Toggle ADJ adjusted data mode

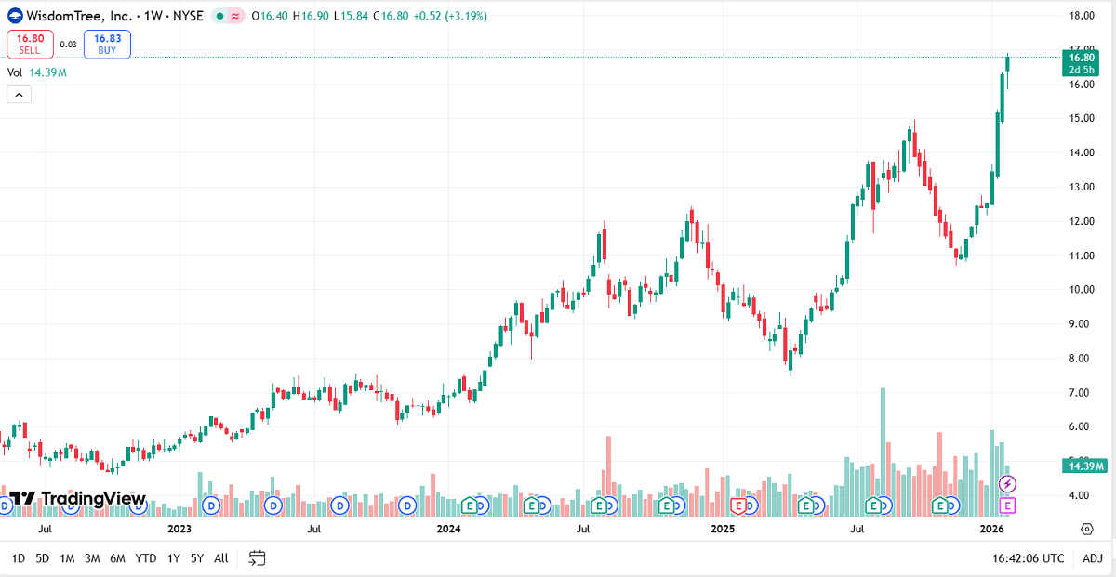[x=1094, y=558]
